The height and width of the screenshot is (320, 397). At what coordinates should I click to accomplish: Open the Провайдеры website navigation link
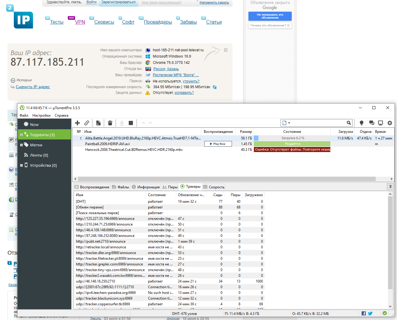pyautogui.click(x=158, y=22)
